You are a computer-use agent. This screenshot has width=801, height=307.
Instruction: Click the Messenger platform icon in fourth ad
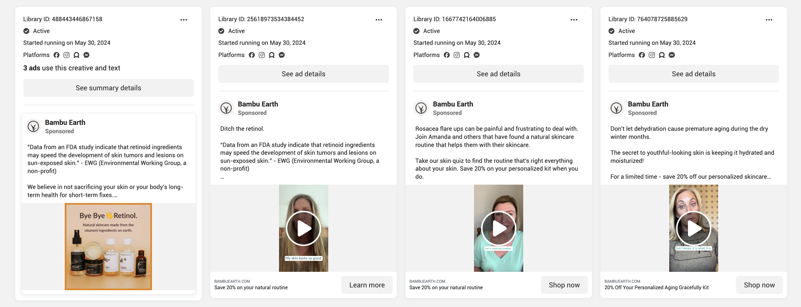pos(672,55)
